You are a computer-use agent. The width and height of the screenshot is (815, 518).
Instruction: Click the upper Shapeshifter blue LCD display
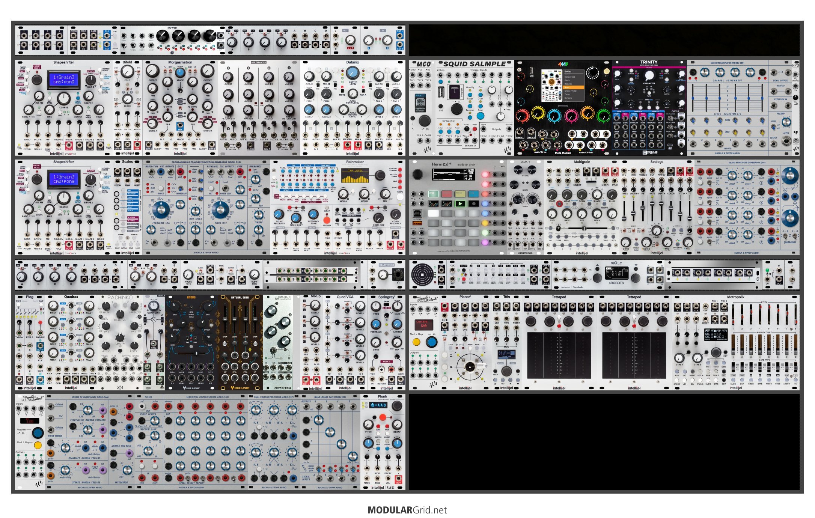coord(64,80)
